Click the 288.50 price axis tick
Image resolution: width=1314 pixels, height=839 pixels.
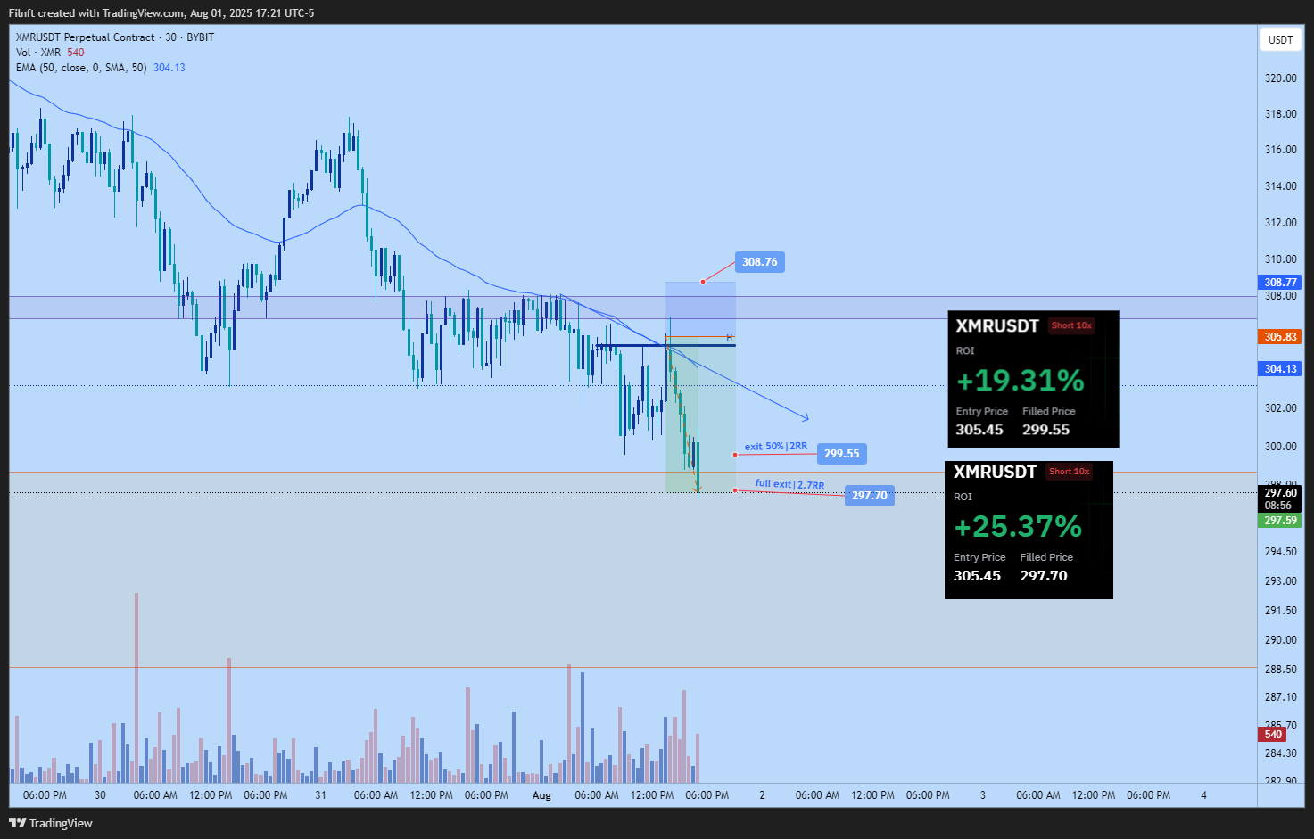point(1281,670)
